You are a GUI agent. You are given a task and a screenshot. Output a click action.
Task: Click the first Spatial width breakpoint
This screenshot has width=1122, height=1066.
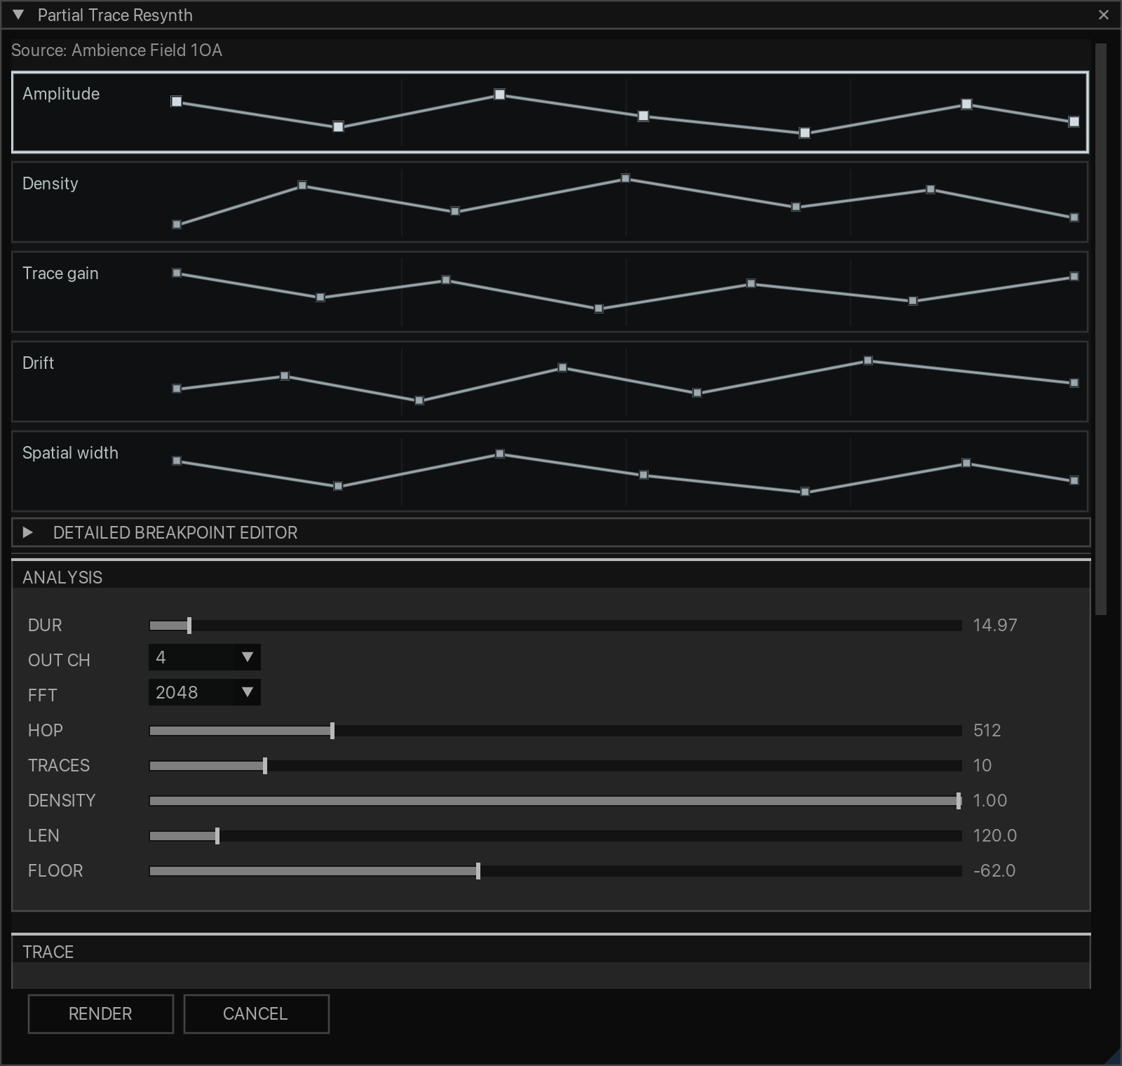pos(177,461)
